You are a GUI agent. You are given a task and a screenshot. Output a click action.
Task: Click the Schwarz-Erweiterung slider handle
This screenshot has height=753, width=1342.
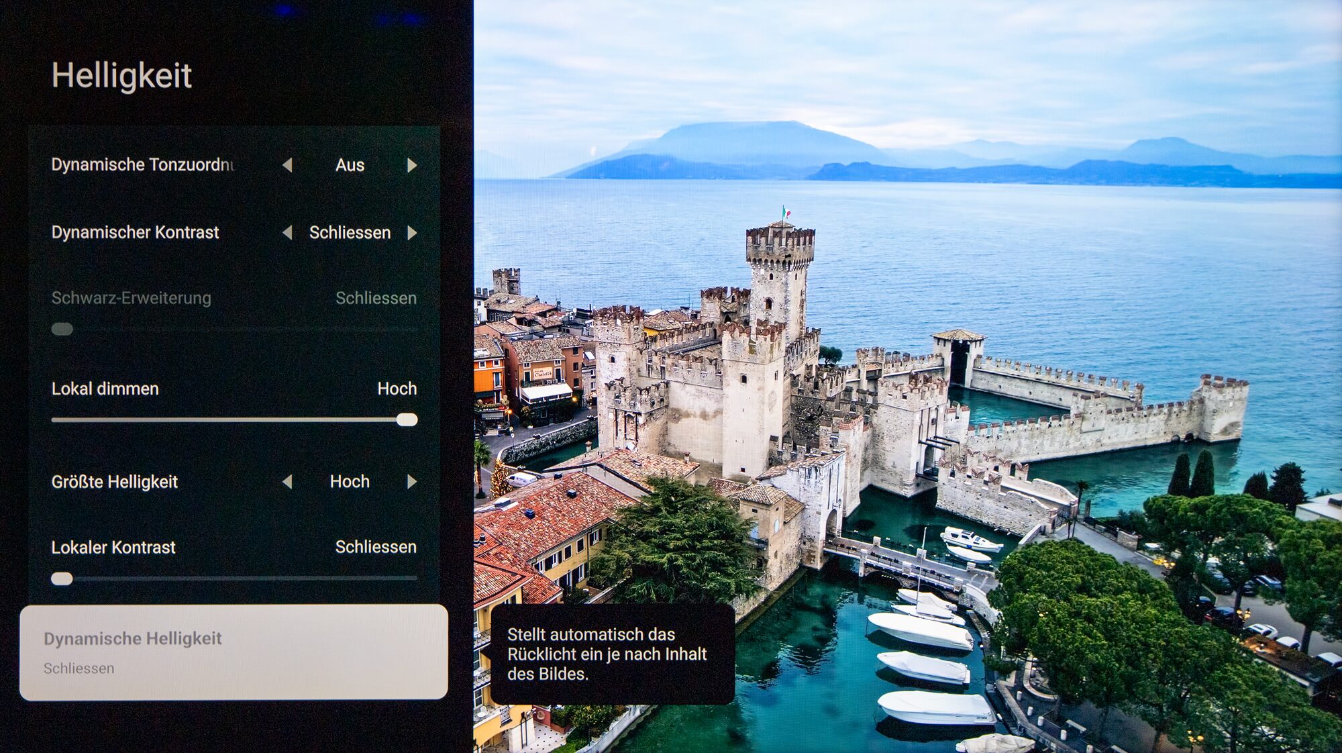click(x=62, y=329)
